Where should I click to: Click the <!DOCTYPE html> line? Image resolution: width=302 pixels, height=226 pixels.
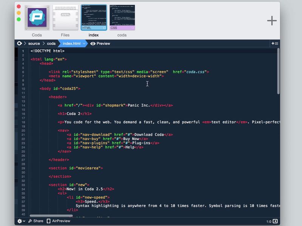(x=48, y=51)
